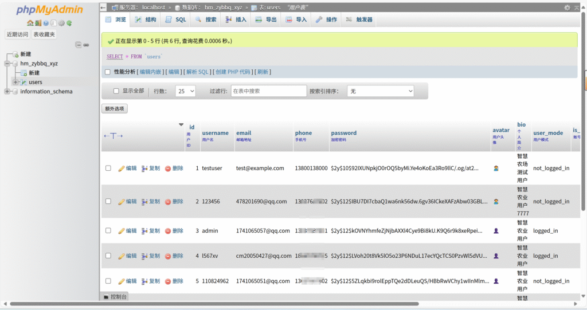
Task: Open the 行数 row count dropdown
Action: click(x=185, y=91)
